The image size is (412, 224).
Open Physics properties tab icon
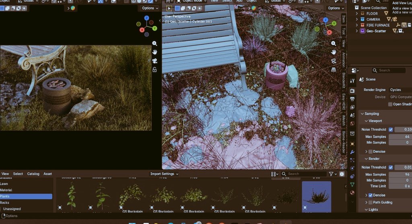[x=352, y=168]
